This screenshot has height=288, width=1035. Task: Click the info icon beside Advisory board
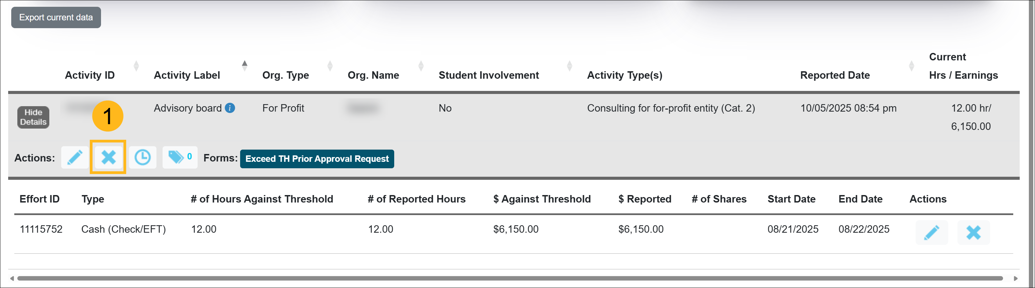point(230,108)
